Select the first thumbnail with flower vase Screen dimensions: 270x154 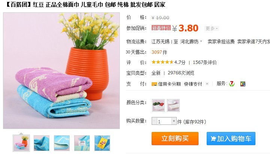click(21, 143)
